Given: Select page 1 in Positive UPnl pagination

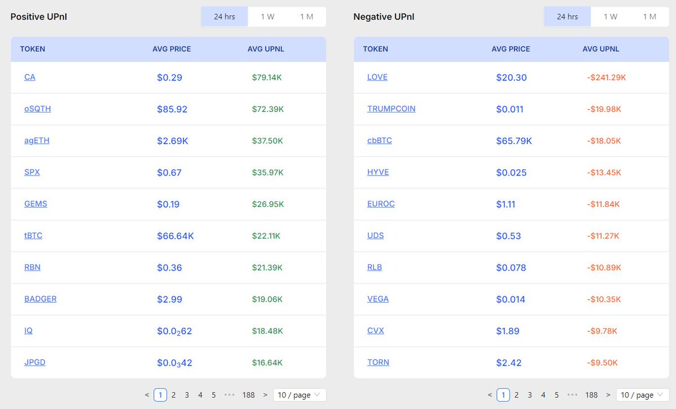Looking at the screenshot, I should (160, 395).
